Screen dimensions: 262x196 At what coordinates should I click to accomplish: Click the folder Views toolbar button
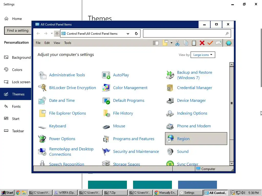coord(166,43)
